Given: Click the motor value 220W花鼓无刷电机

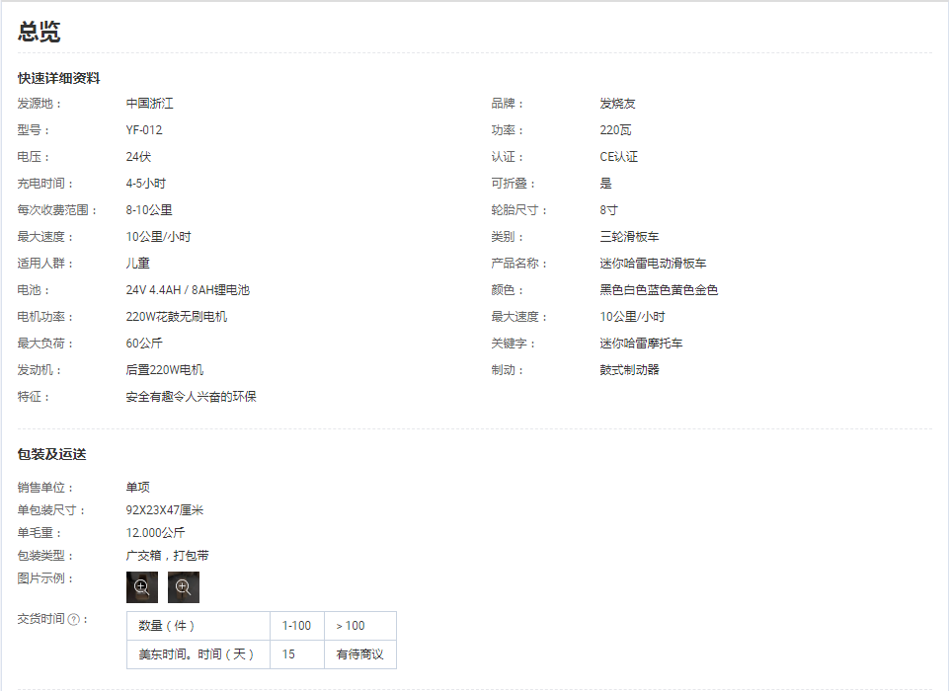Looking at the screenshot, I should point(177,317).
